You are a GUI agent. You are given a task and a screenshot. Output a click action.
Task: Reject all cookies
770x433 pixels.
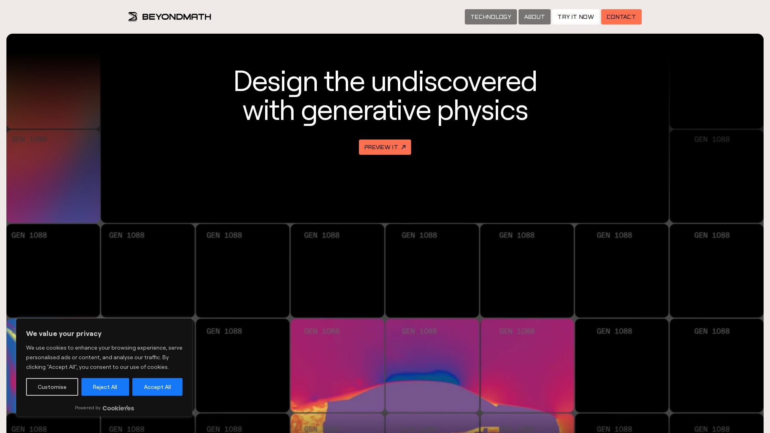point(105,387)
